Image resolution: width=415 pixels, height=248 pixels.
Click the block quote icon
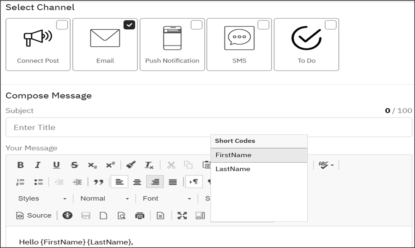pyautogui.click(x=99, y=182)
